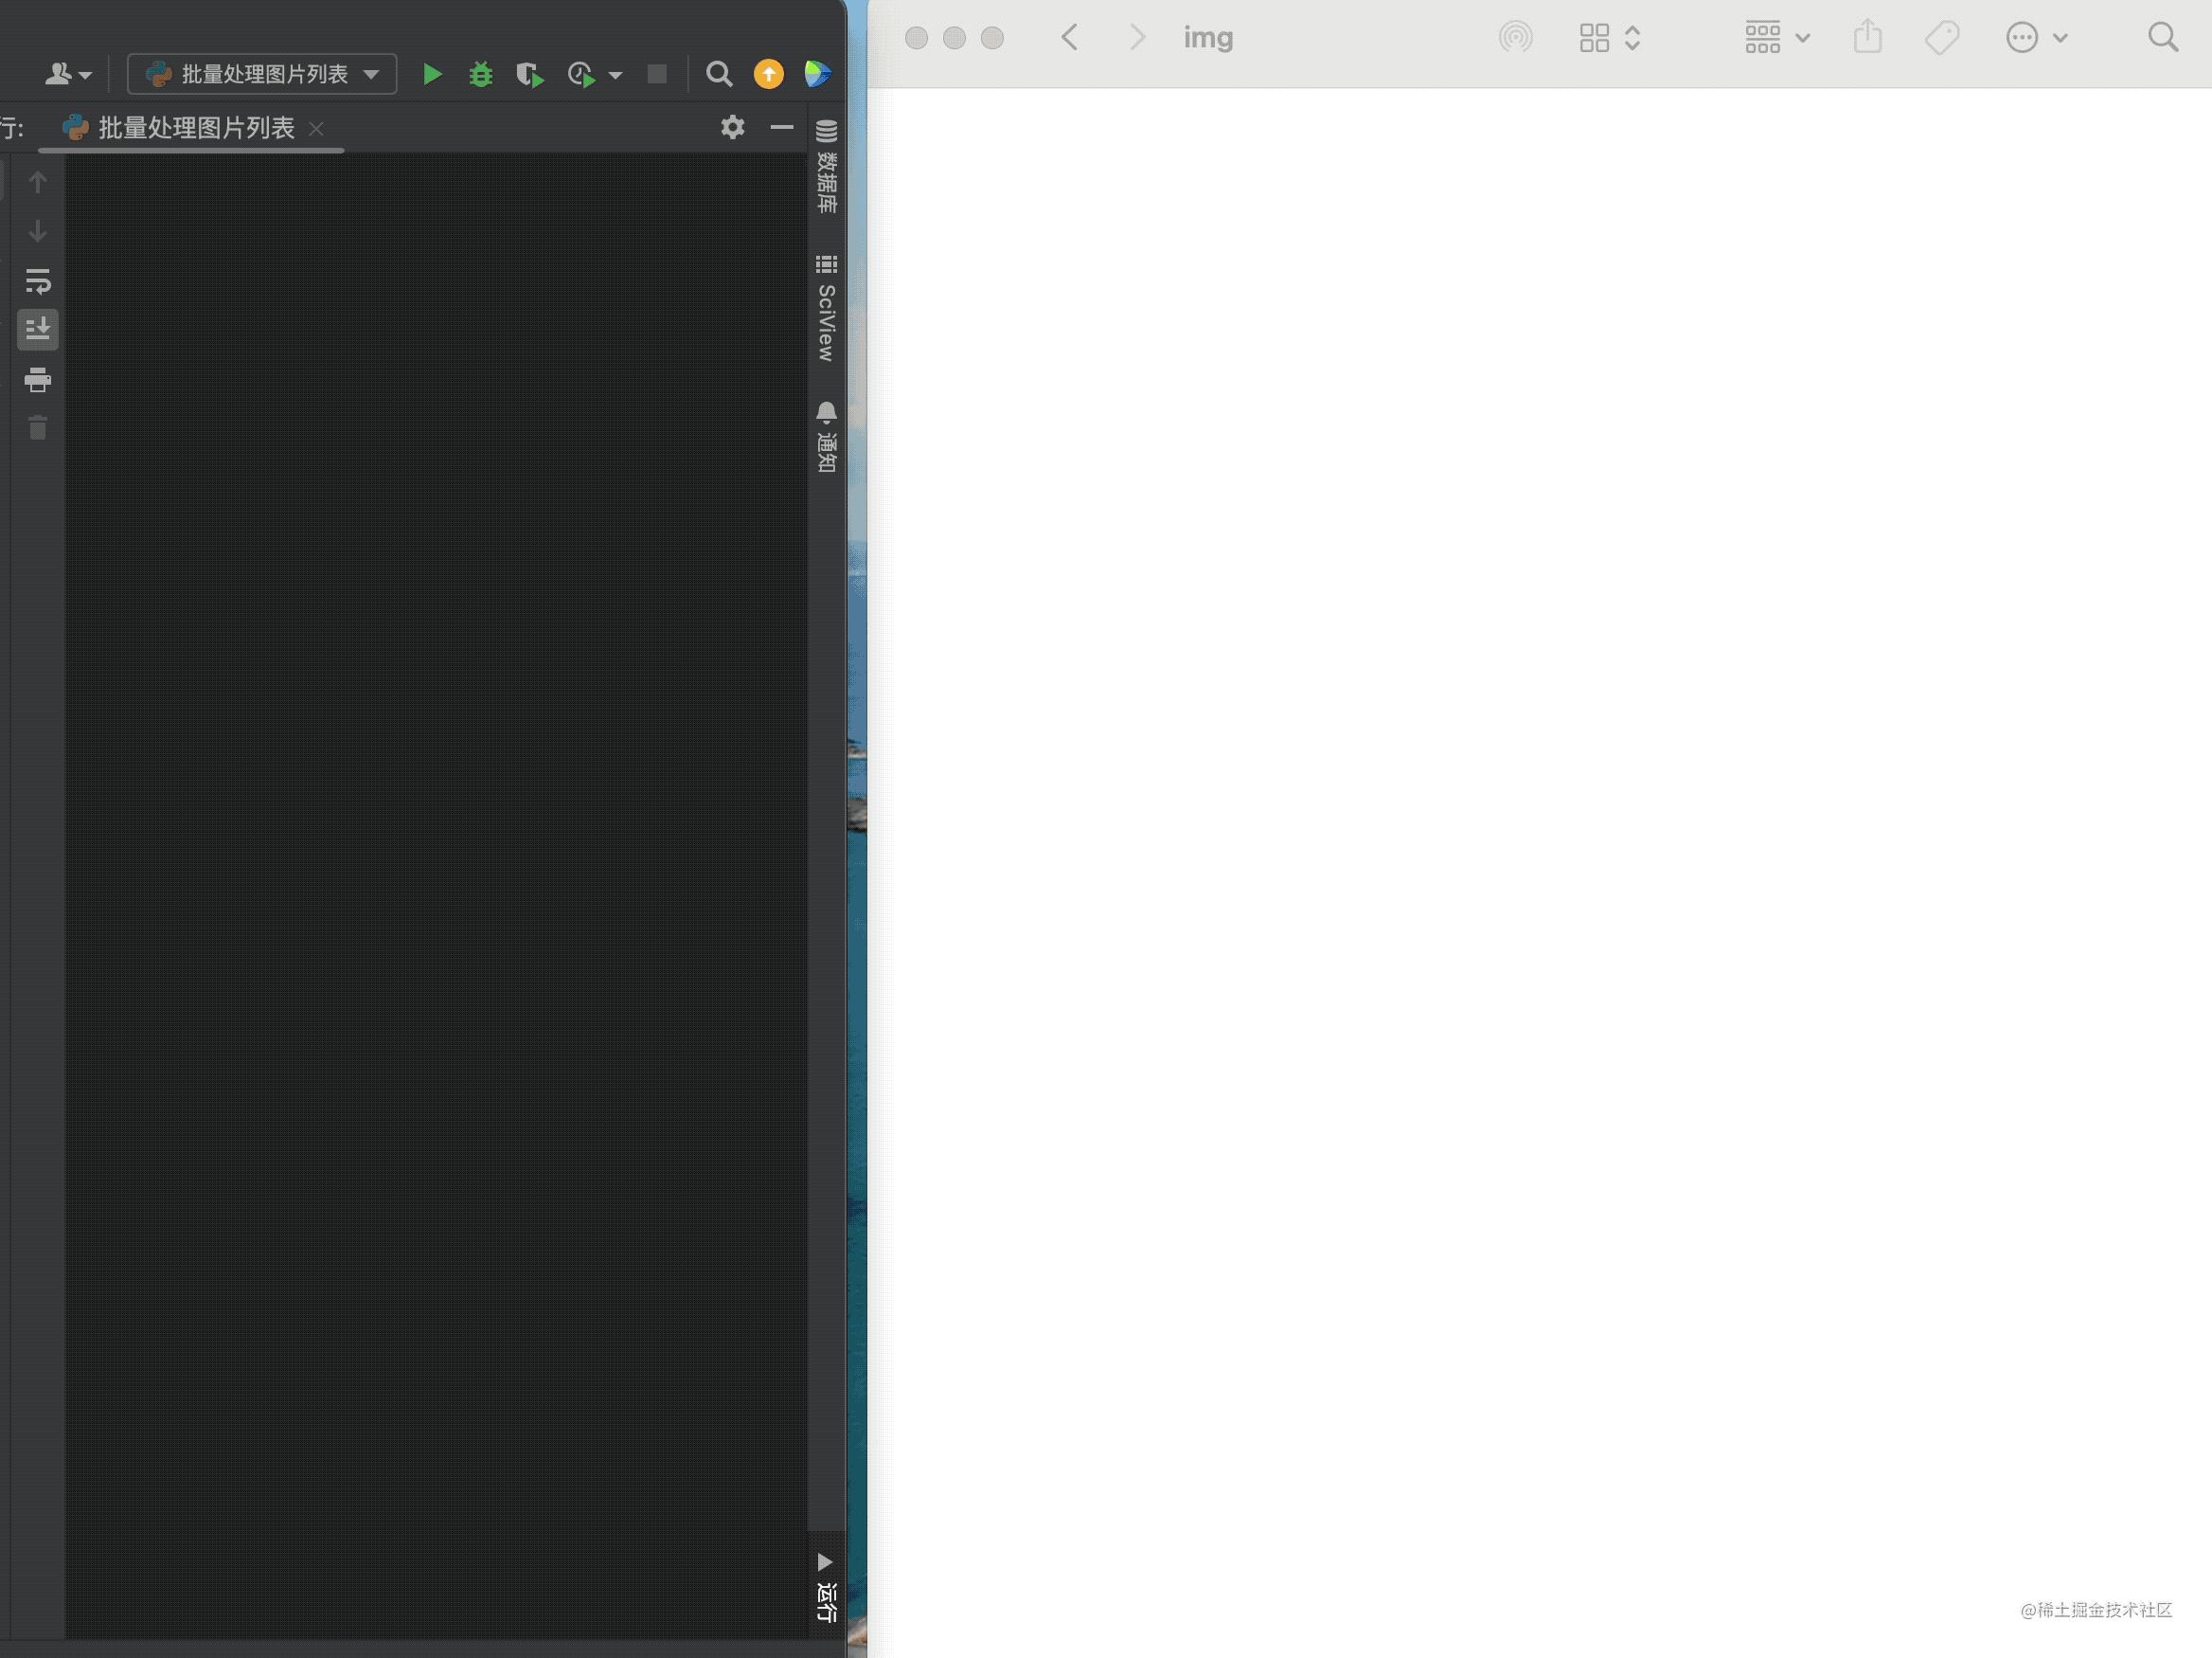Open Finder group-by dropdown

click(x=1776, y=38)
